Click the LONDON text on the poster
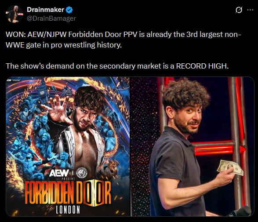 click(x=68, y=210)
